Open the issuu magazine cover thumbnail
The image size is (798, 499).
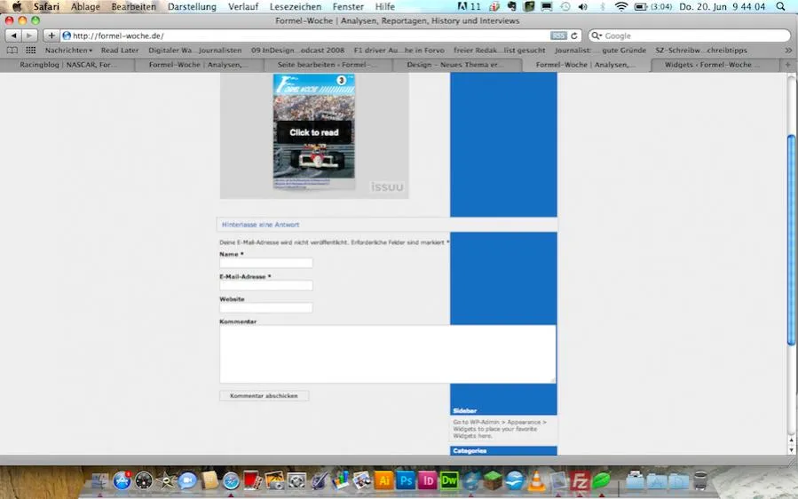[314, 132]
